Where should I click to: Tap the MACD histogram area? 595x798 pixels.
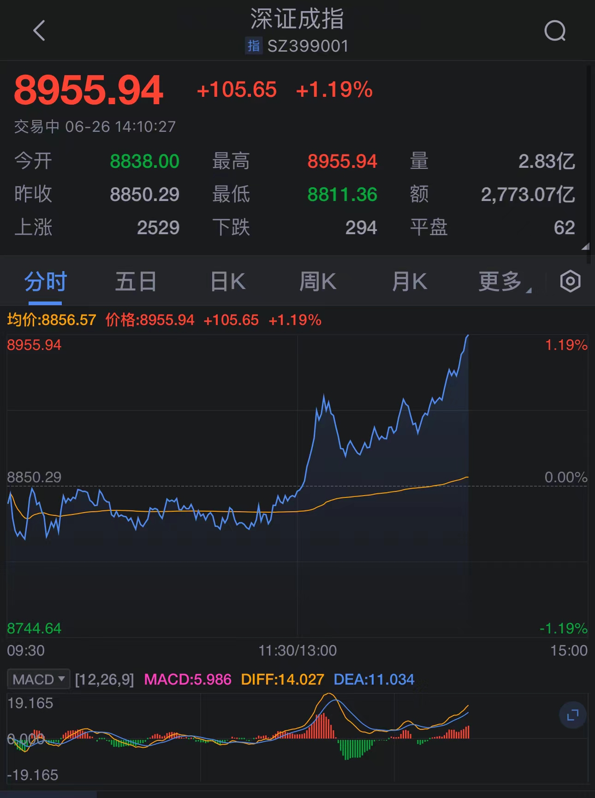(297, 738)
